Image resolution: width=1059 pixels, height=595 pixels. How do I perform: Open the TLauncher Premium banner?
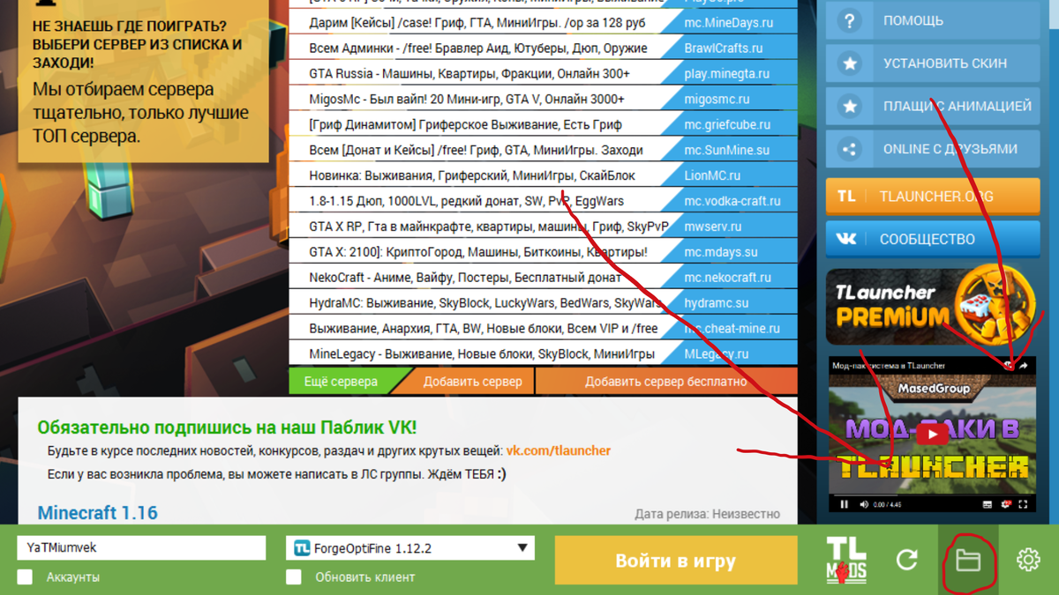point(932,306)
